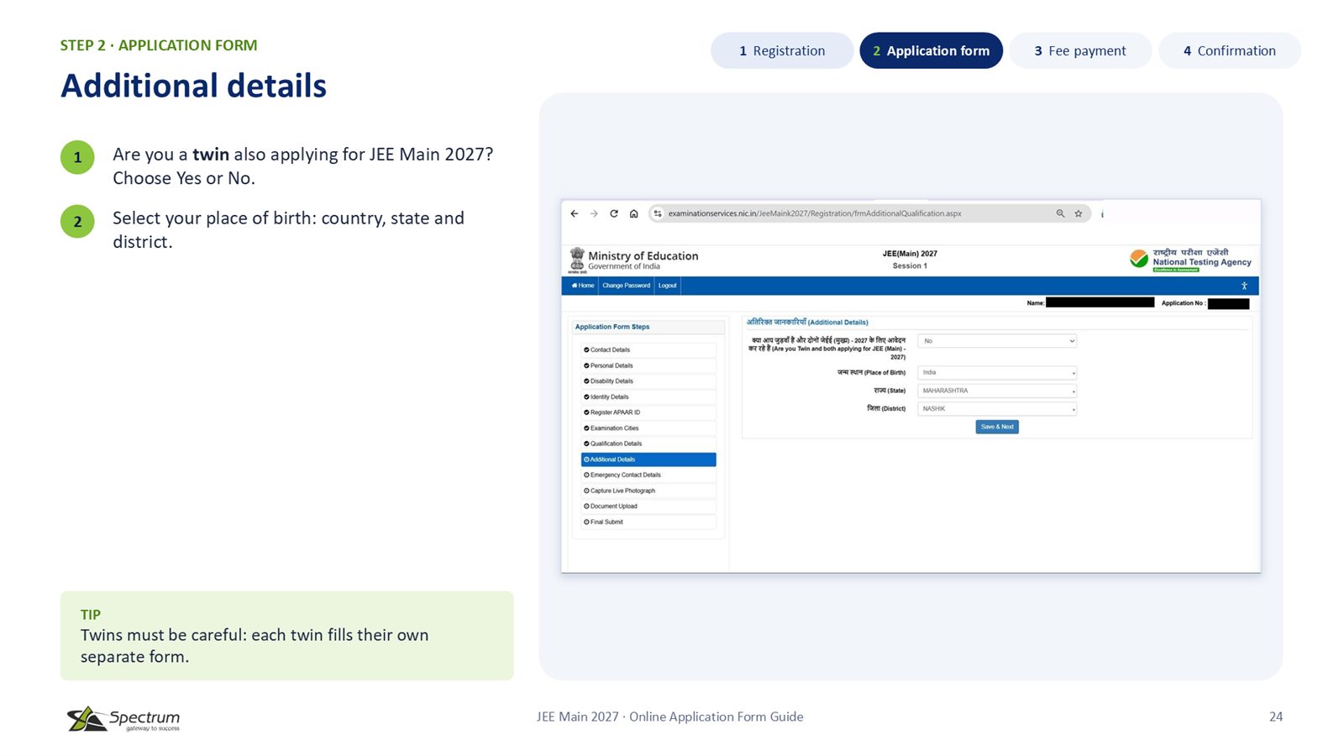
Task: Click the browser forward arrow
Action: [x=594, y=213]
